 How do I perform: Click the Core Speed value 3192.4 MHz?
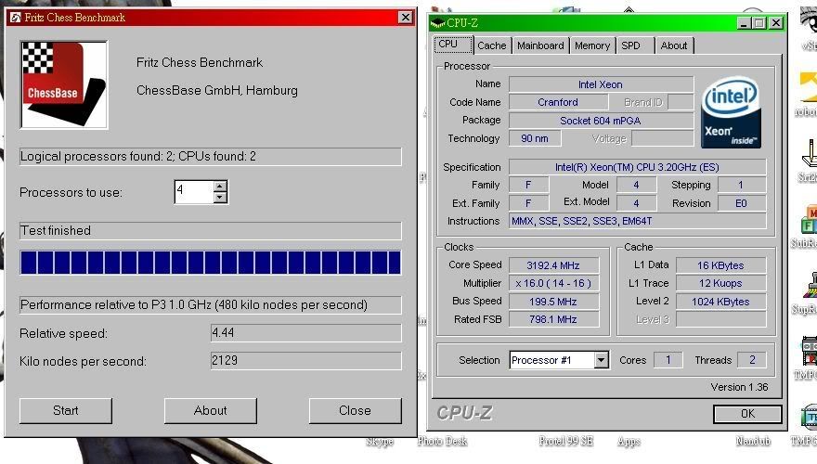(x=553, y=265)
